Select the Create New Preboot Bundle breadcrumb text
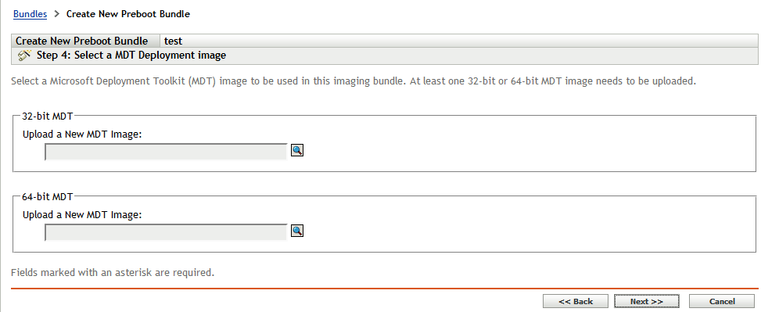This screenshot has width=761, height=312. (128, 14)
